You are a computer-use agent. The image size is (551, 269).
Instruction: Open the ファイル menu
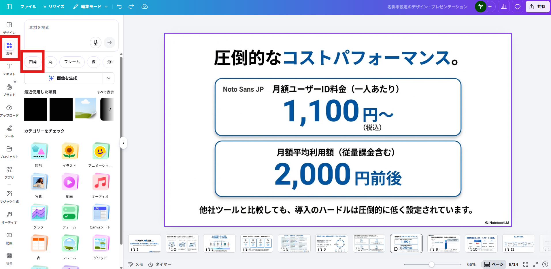(28, 6)
